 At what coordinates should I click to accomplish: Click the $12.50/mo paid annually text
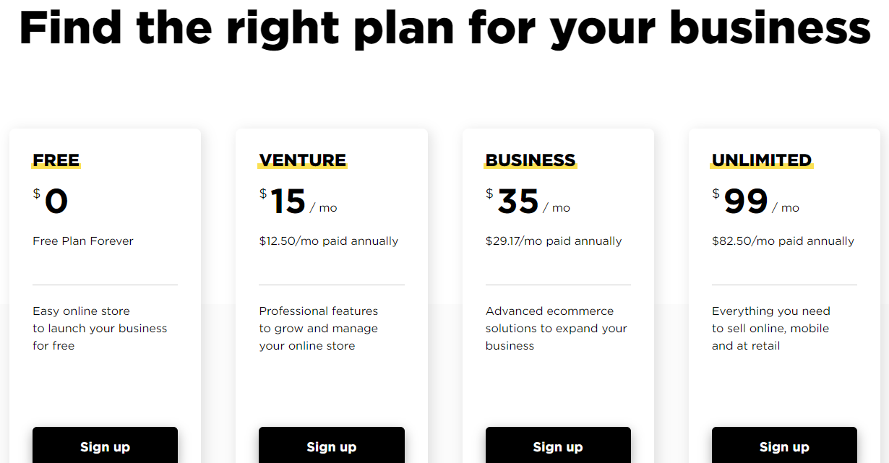329,241
